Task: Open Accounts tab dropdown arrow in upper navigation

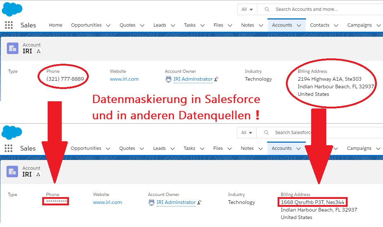Action: tap(299, 25)
